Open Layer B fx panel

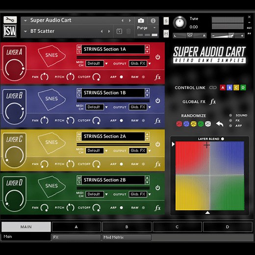tap(157, 121)
